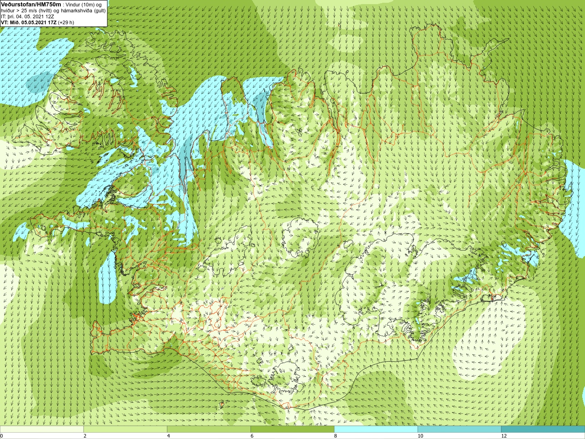Click the dark teal above-12 m/s legend swatch

pyautogui.click(x=543, y=429)
